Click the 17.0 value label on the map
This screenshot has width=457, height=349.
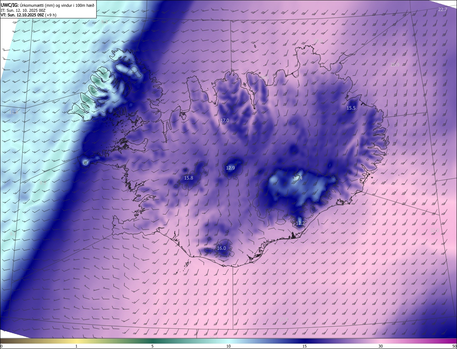tap(225, 121)
